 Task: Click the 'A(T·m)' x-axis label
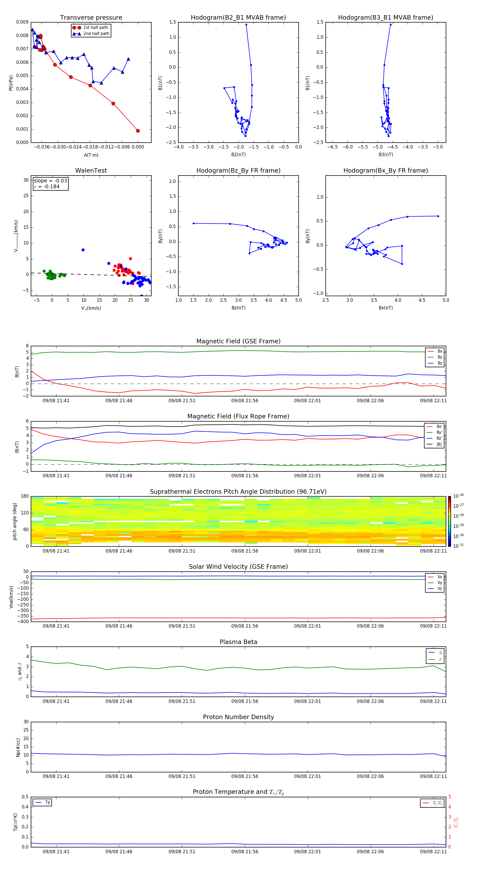pyautogui.click(x=91, y=155)
